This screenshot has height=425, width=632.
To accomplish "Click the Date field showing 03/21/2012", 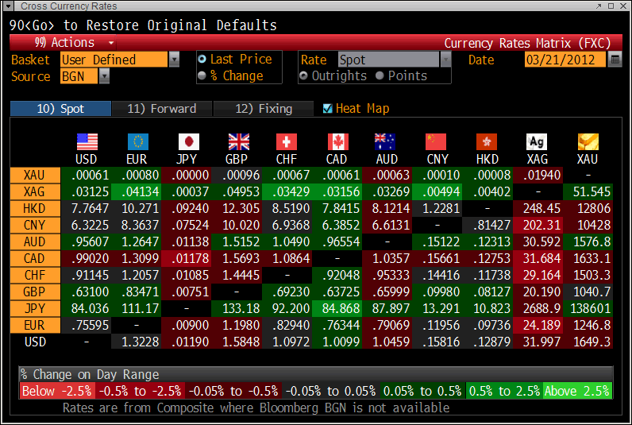I will 565,60.
